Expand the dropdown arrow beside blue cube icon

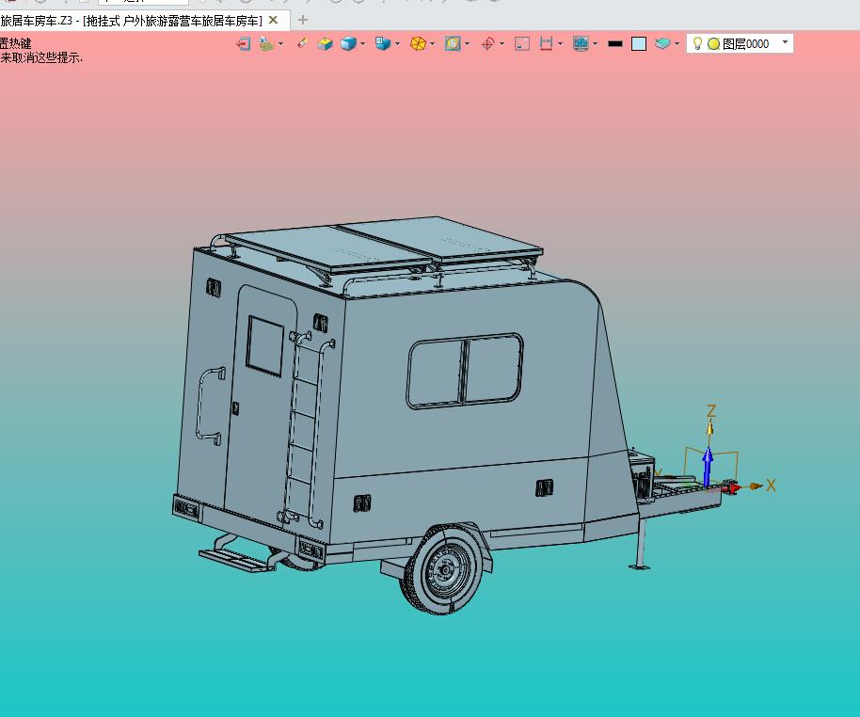tap(362, 44)
